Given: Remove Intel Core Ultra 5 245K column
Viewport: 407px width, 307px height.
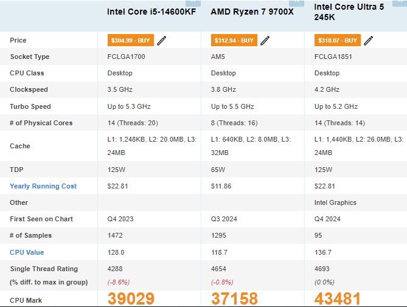Looking at the screenshot, I should pyautogui.click(x=400, y=2).
